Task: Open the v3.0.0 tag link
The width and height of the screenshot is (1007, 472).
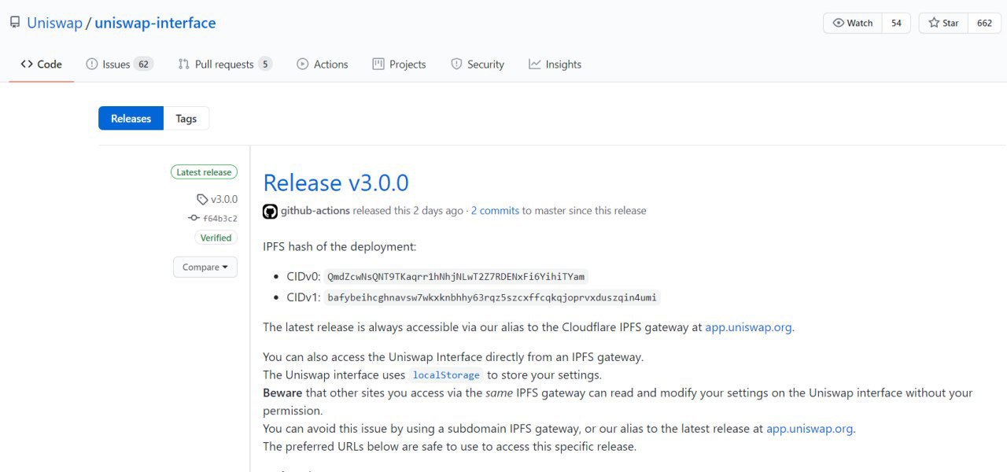Action: coord(224,200)
